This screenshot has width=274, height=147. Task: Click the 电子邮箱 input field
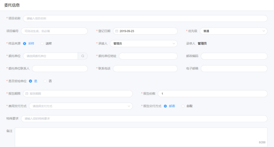234,68
